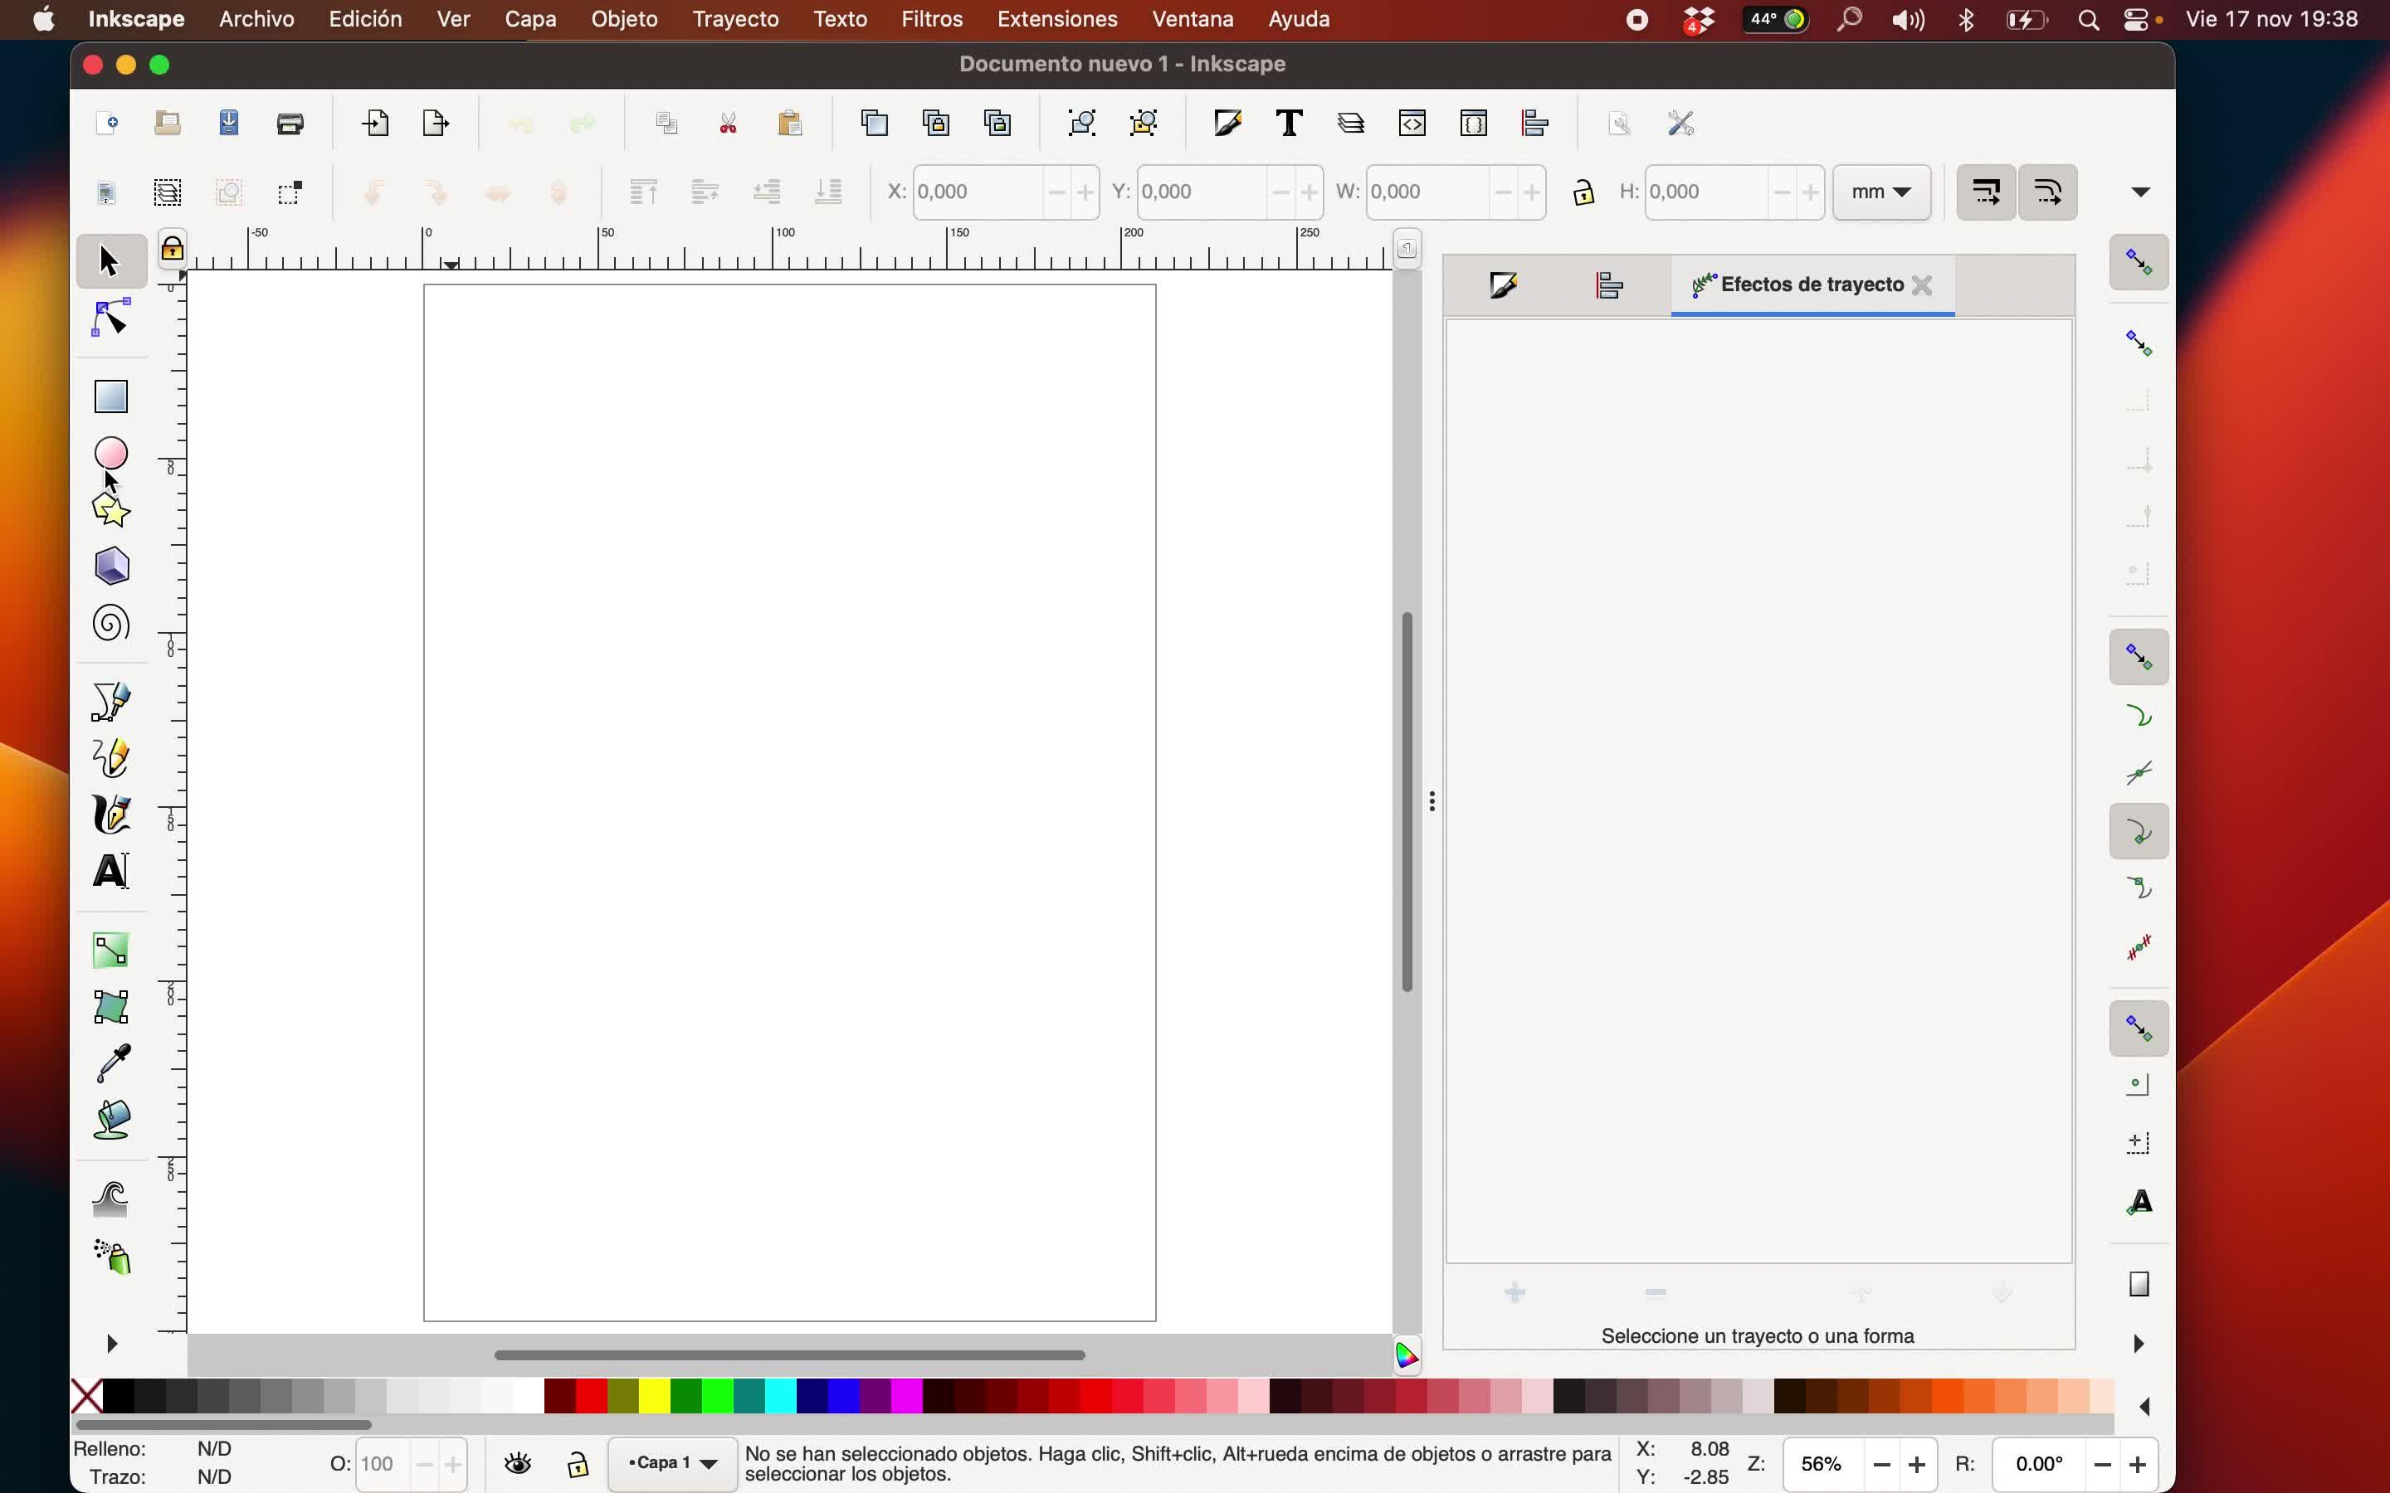The width and height of the screenshot is (2390, 1493).
Task: Toggle layer visibility eye icon
Action: [x=518, y=1463]
